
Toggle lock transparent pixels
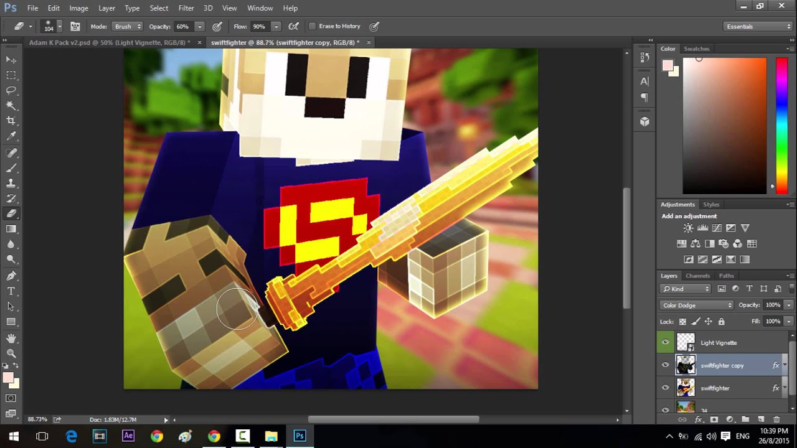tap(682, 322)
